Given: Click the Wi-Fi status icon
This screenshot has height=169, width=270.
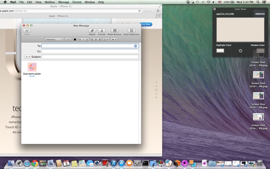Looking at the screenshot, I should click(209, 2).
